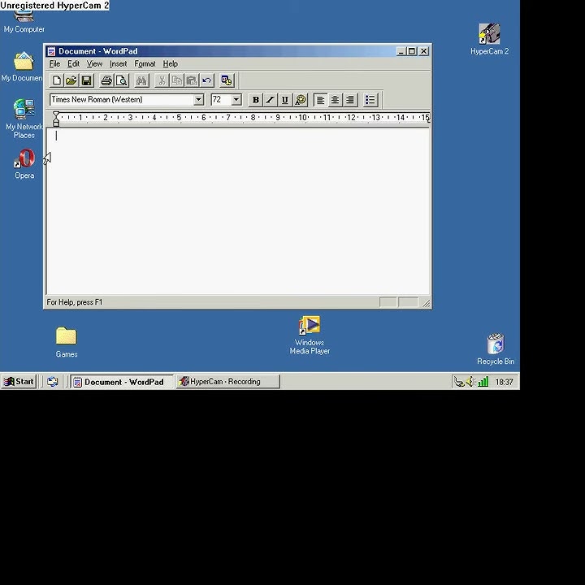Click inside the blank document area
The width and height of the screenshot is (585, 585).
coord(238,211)
